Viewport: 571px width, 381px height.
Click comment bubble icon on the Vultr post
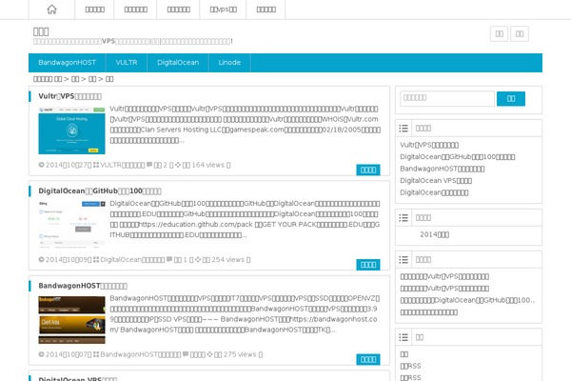[149, 165]
